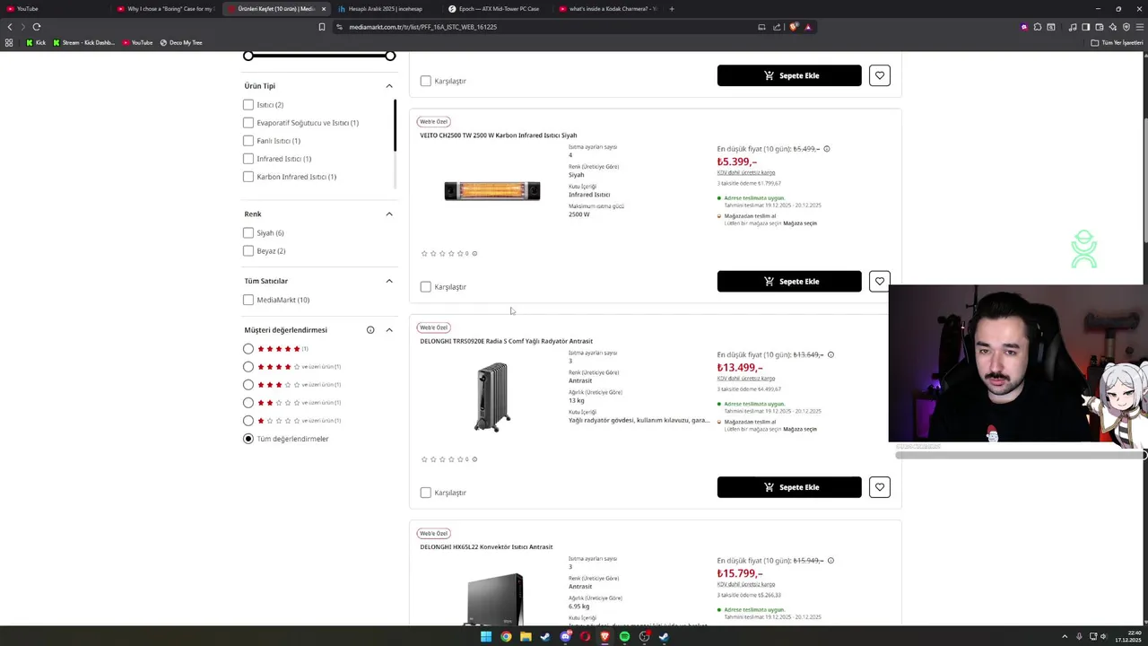This screenshot has height=646, width=1148.
Task: Check Siyah (6) color filter
Action: pos(248,233)
